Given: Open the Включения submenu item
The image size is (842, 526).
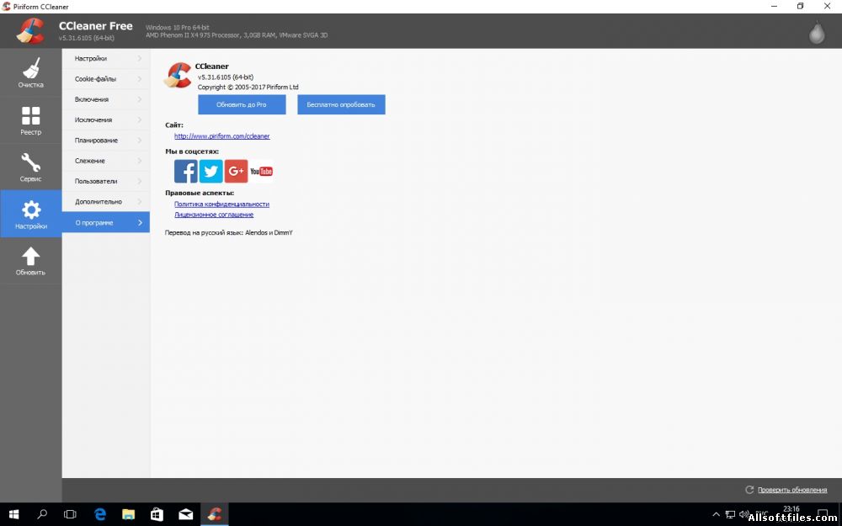Looking at the screenshot, I should click(x=106, y=99).
